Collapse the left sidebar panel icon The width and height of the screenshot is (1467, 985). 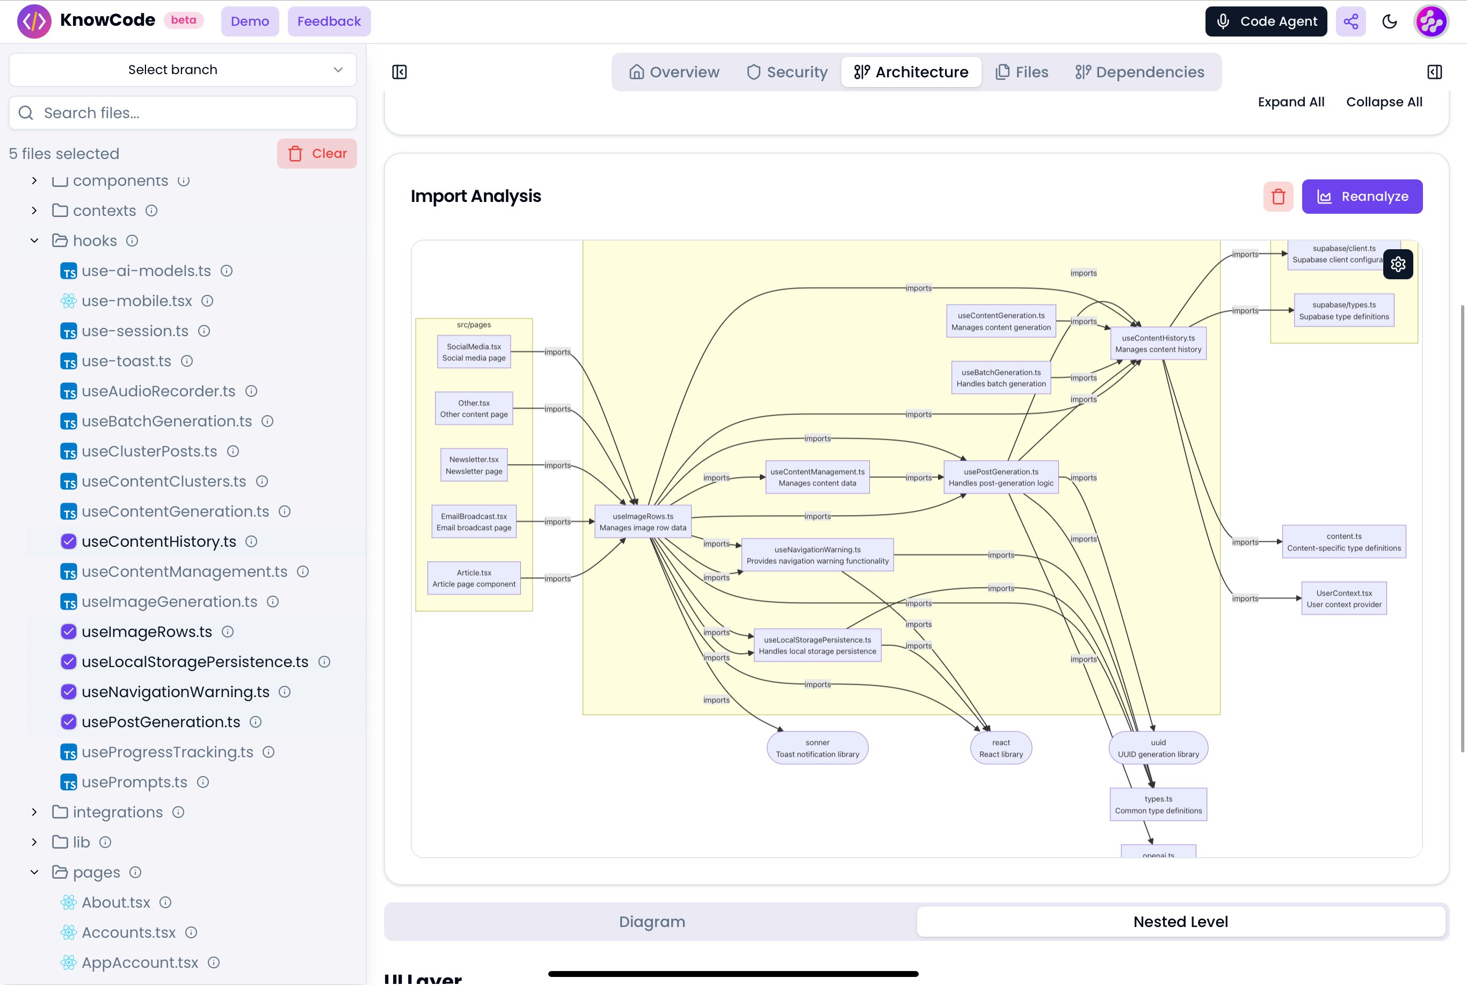(x=400, y=73)
